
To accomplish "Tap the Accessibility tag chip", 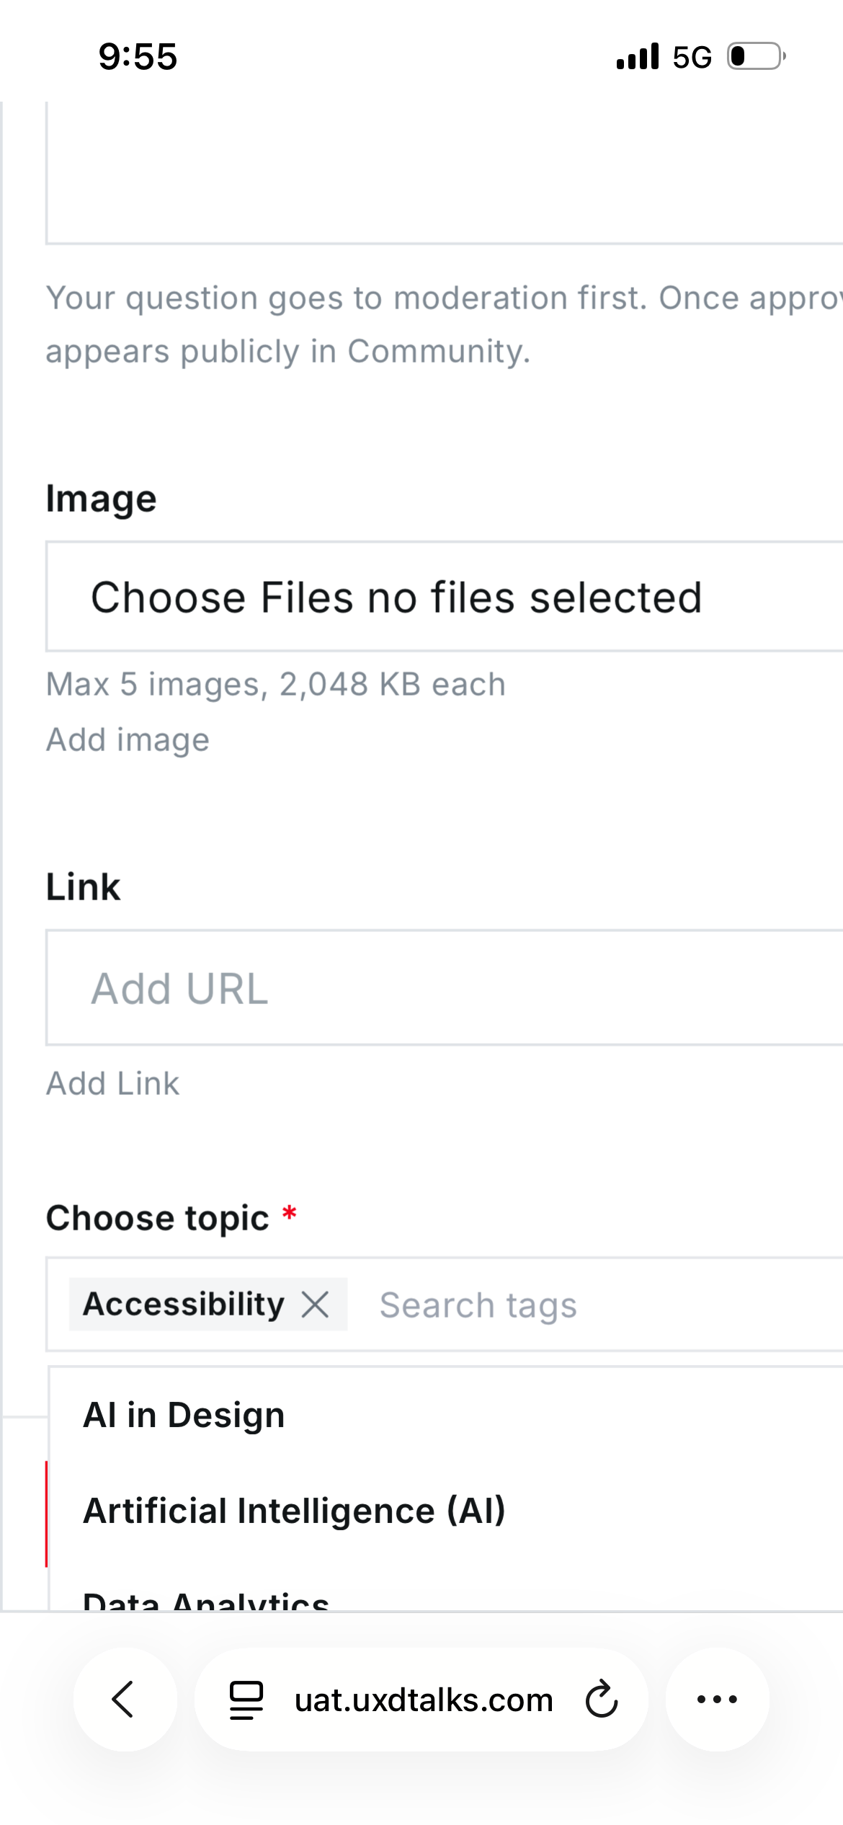I will 184,1304.
